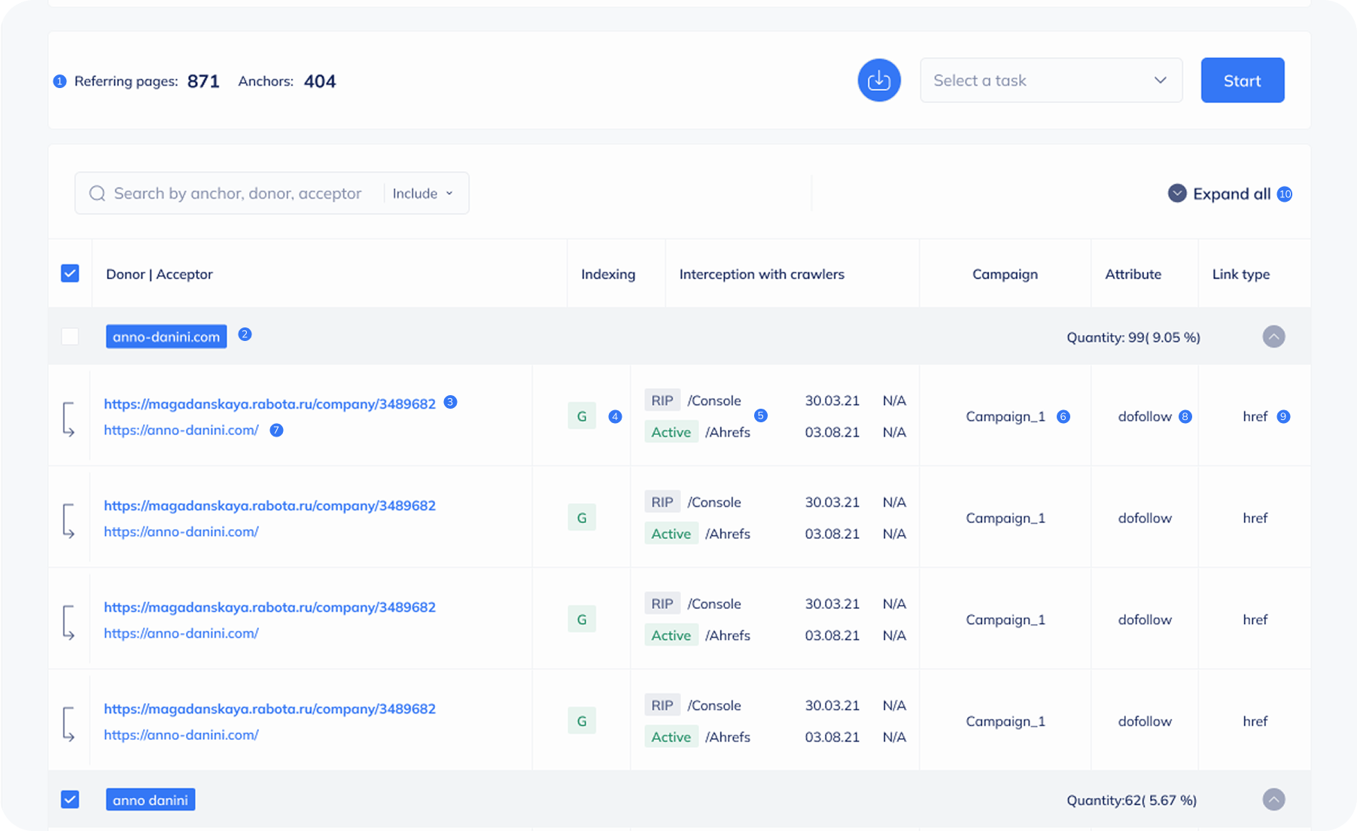The width and height of the screenshot is (1357, 831).
Task: Collapse the anno danini group with chevron
Action: pyautogui.click(x=1273, y=799)
